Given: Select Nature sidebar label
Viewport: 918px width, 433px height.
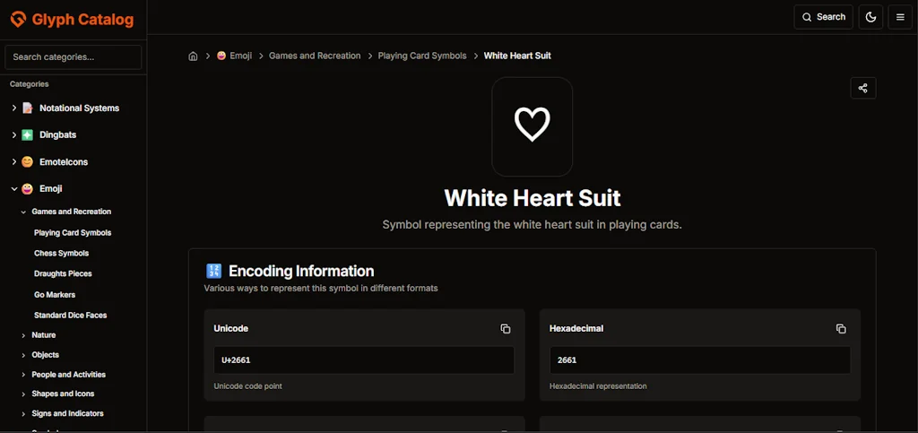Looking at the screenshot, I should [44, 334].
